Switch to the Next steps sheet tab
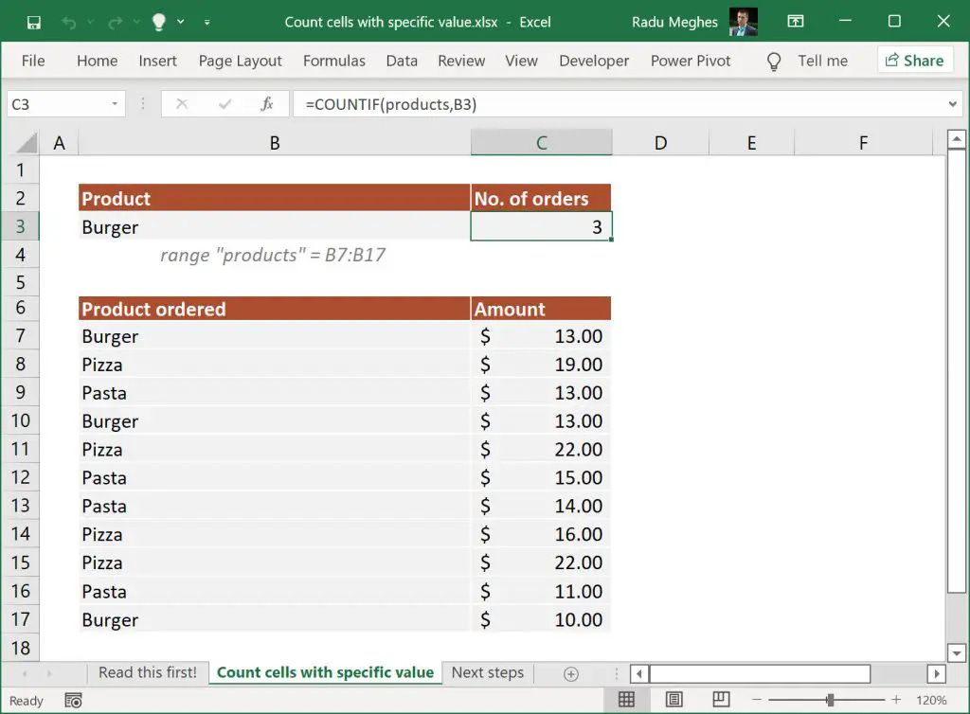 (488, 672)
